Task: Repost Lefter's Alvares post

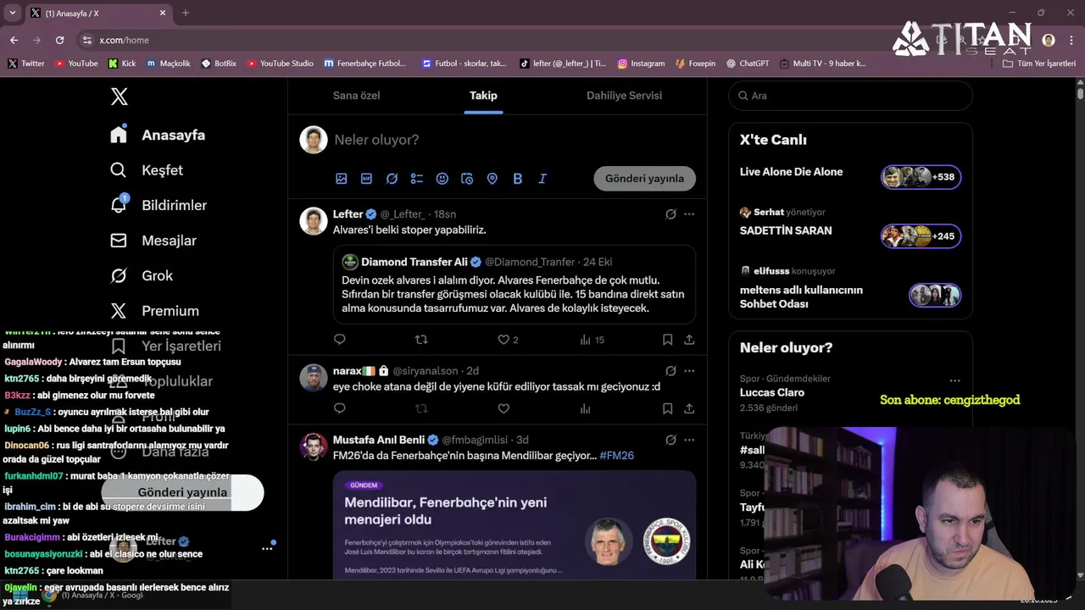Action: coord(421,340)
